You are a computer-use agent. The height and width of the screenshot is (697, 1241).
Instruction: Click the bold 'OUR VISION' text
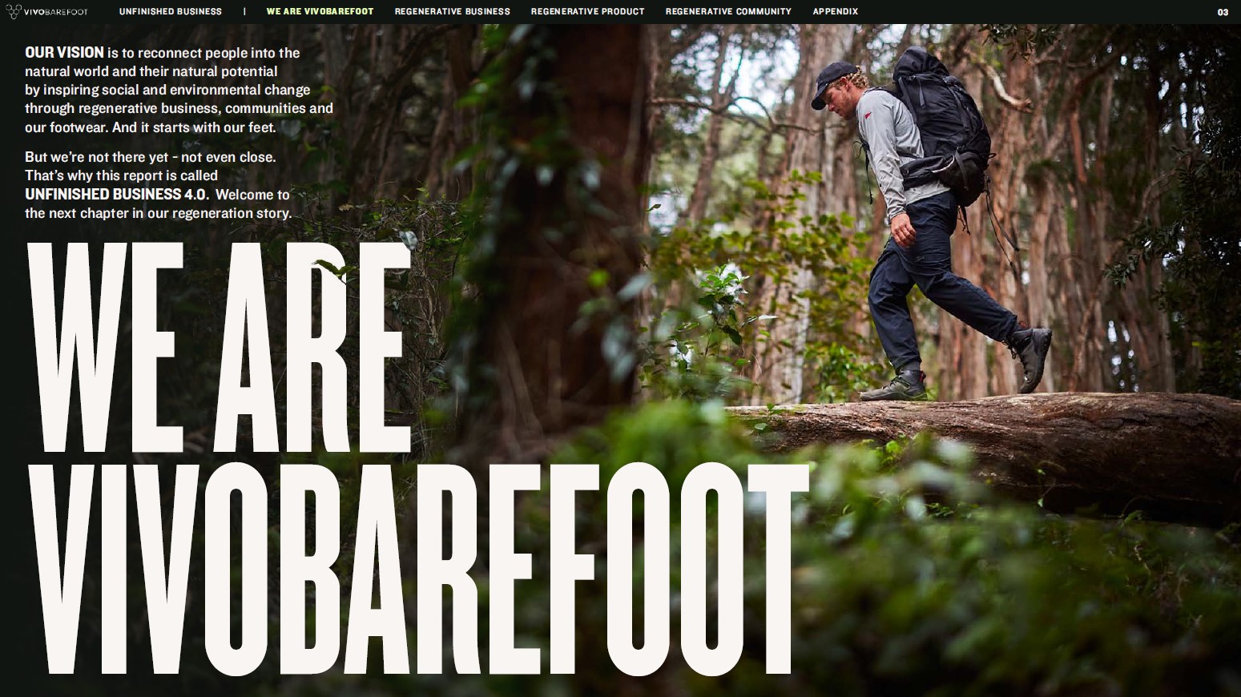64,52
